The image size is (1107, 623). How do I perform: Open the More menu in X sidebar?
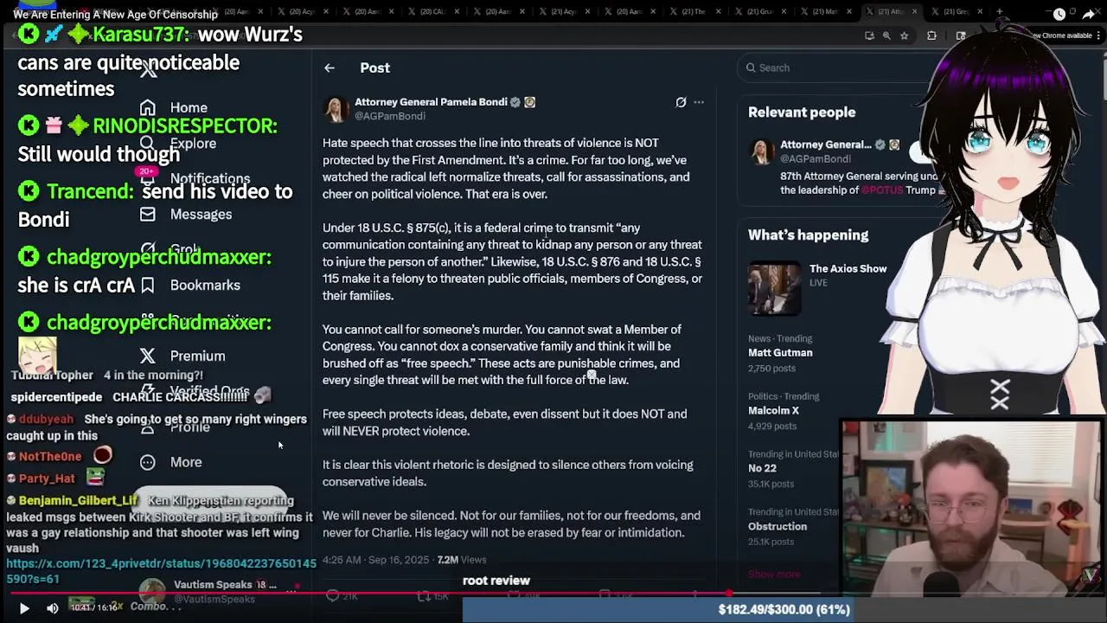click(x=186, y=462)
